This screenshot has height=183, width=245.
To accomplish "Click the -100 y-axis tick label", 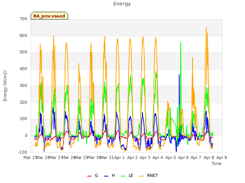I will (x=23, y=152).
